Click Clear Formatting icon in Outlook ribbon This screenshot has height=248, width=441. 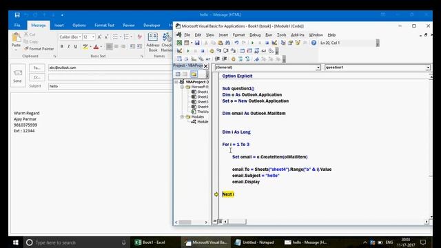pos(139,37)
